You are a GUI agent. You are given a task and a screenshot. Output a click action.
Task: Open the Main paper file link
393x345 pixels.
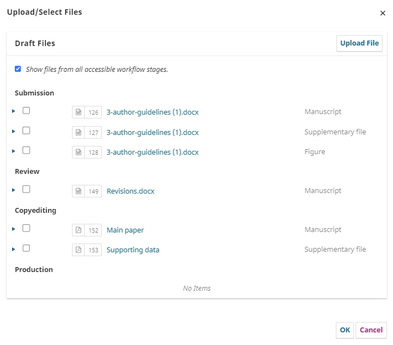tap(125, 230)
